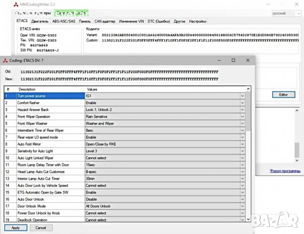Click the Custom coding string in main window

tap(200, 40)
